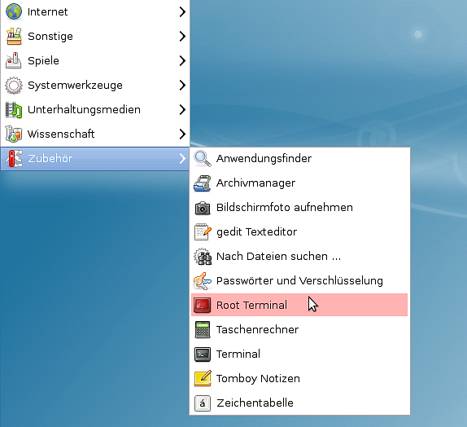
Task: Click the binoculars icon for Nach Dateien suchen
Action: coord(203,257)
